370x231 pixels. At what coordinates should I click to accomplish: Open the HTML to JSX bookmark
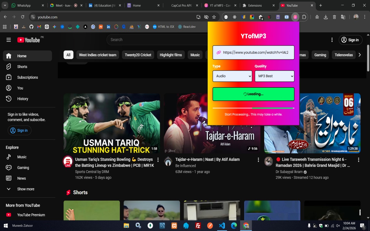[163, 27]
